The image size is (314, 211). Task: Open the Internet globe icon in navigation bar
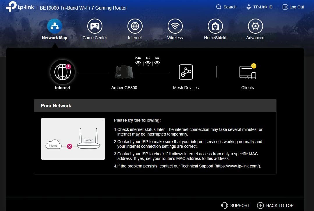[x=135, y=26]
